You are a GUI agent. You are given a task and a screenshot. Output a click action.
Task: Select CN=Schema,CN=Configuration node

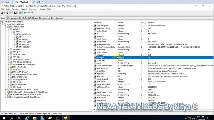[29, 92]
